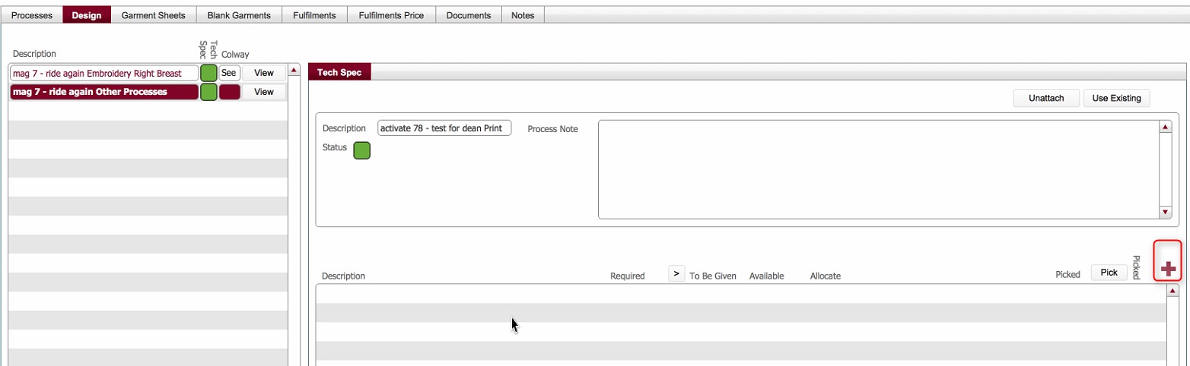
Task: Click up arrow of materials list scrollbar
Action: tap(1172, 291)
